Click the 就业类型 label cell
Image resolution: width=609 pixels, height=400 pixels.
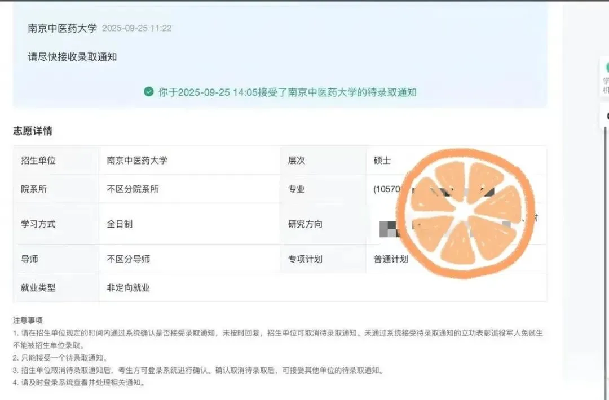[56, 287]
